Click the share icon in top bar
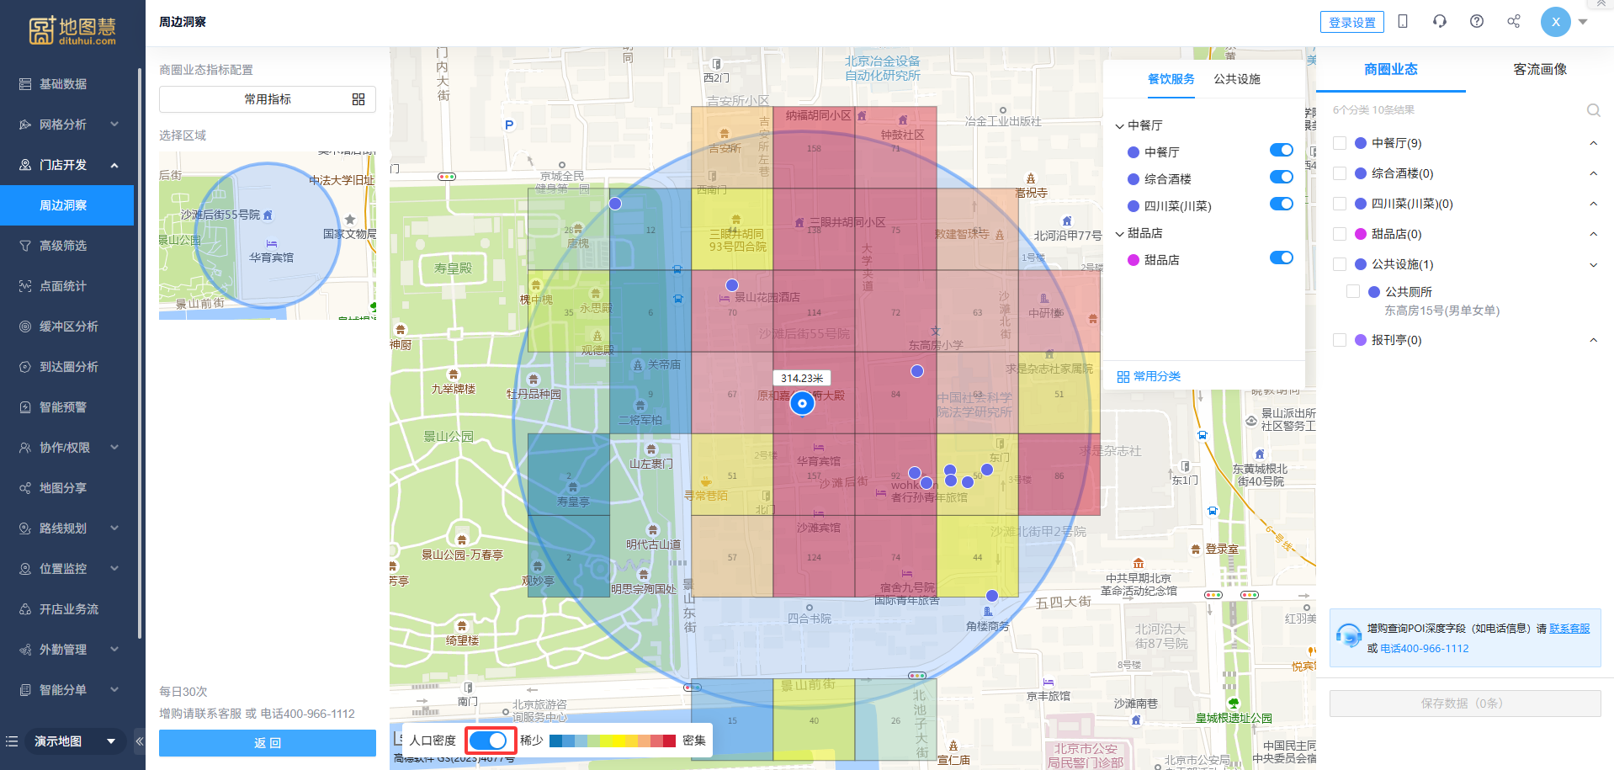1614x770 pixels. 1513,22
